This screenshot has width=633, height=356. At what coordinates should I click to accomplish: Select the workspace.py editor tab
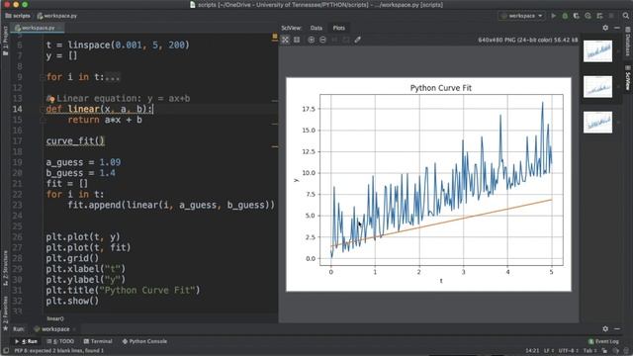(x=38, y=28)
